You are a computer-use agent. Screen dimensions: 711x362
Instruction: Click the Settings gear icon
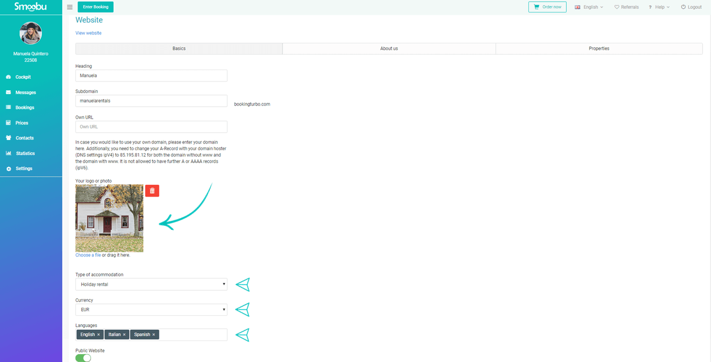tap(8, 168)
